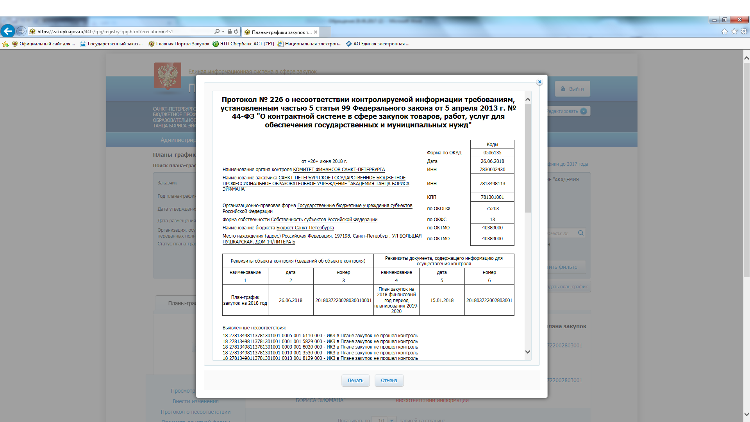
Task: Click the page scrollbar up arrow
Action: pos(746,58)
